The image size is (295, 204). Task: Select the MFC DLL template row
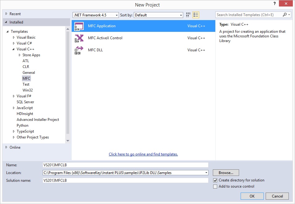click(x=143, y=50)
